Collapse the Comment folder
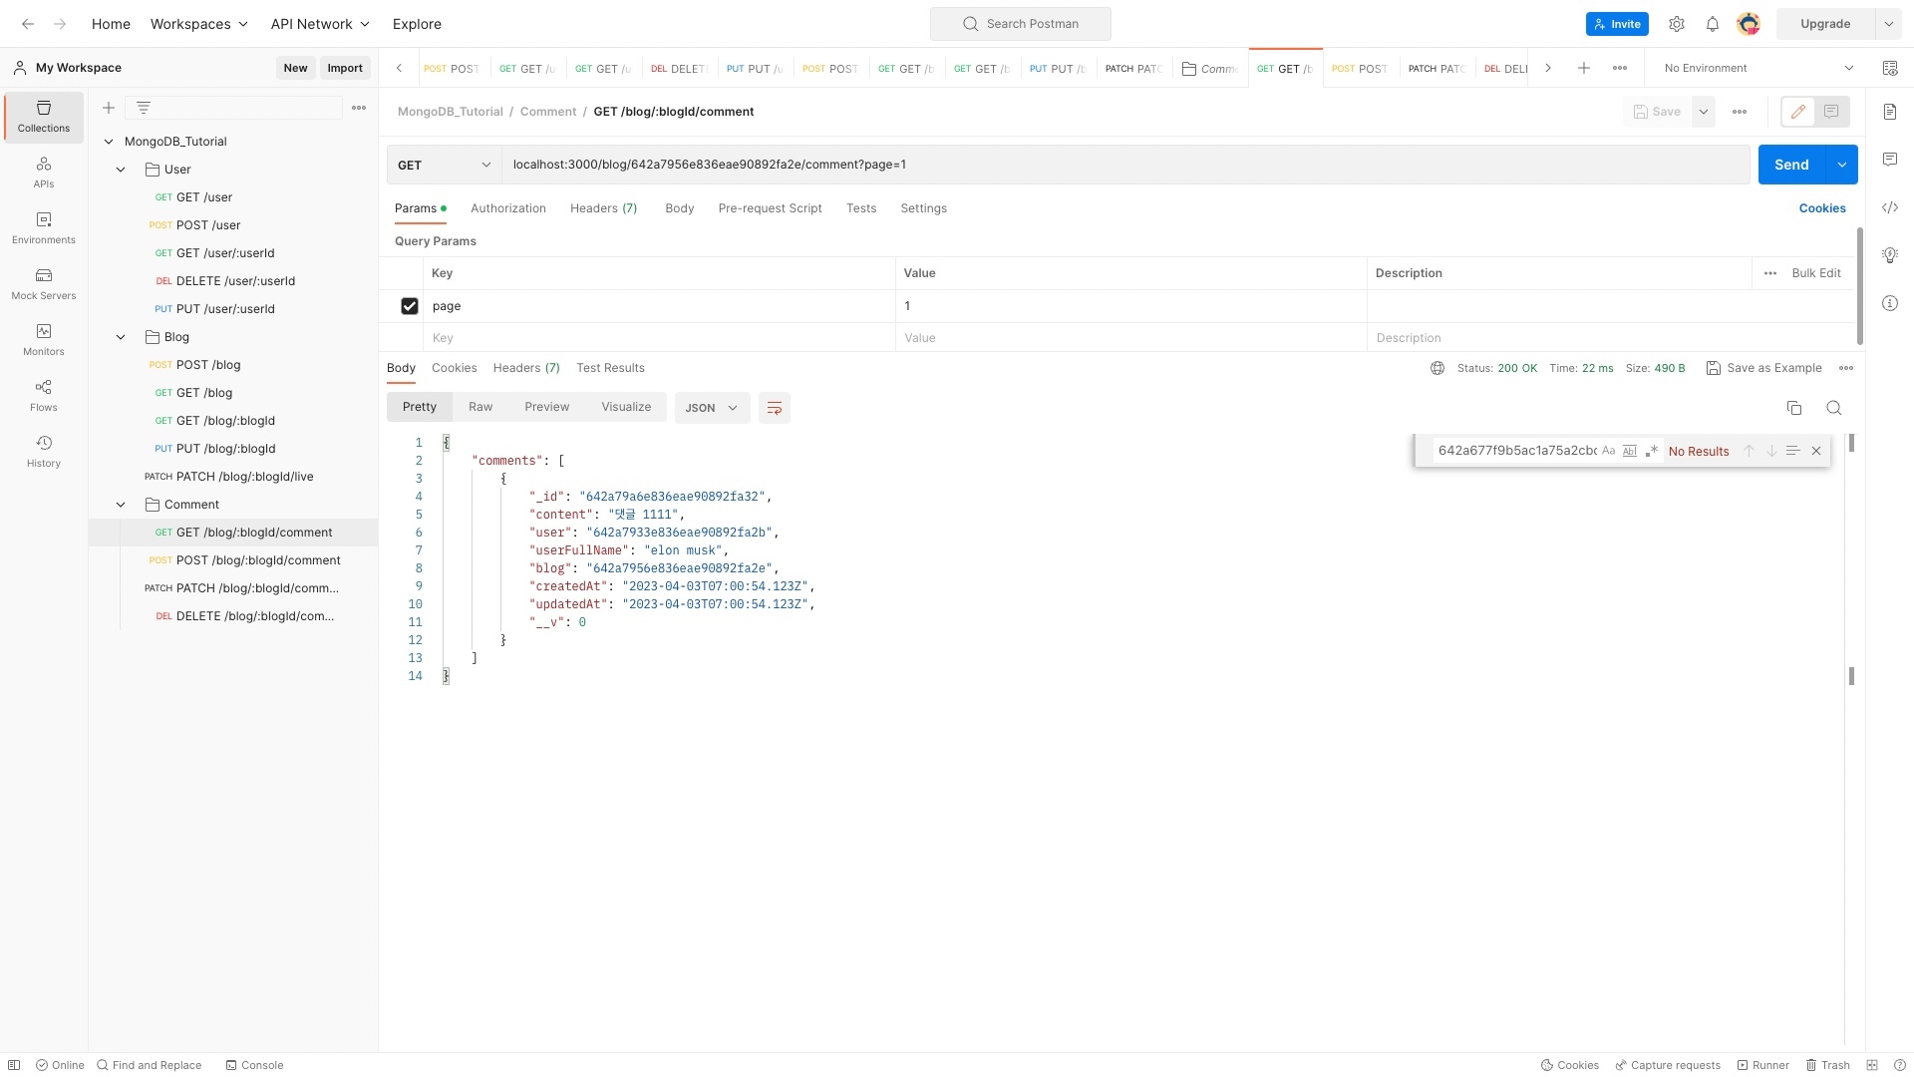Viewport: 1914px width, 1077px height. pos(121,505)
